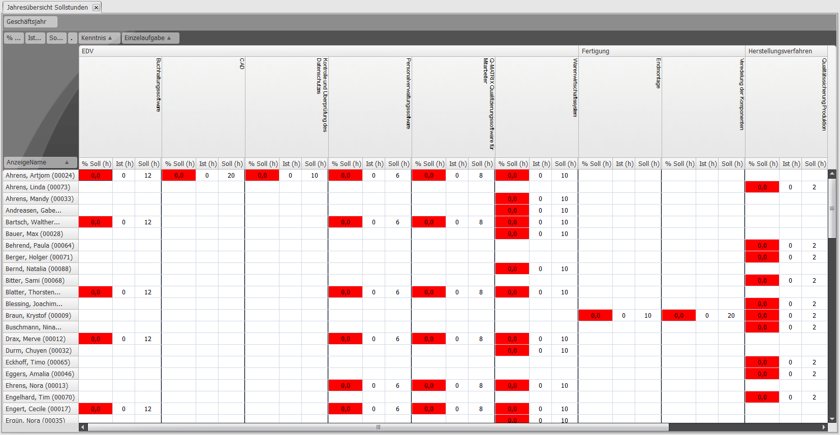This screenshot has width=840, height=435.
Task: Close the Jahresübersicht Sollstunden tab
Action: [96, 8]
